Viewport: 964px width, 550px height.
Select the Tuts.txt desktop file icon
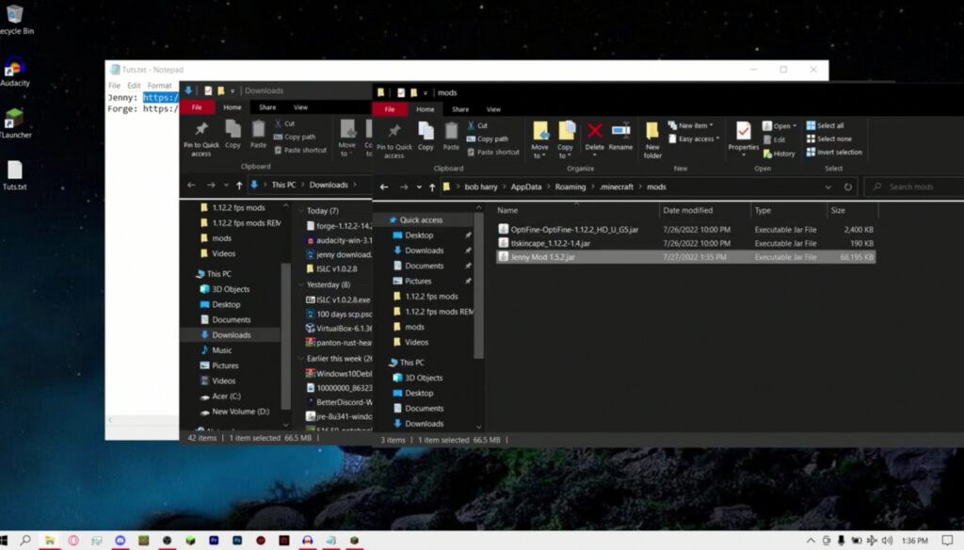15,175
